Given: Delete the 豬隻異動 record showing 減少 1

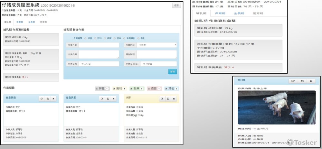Looking at the screenshot, I should coord(113,99).
